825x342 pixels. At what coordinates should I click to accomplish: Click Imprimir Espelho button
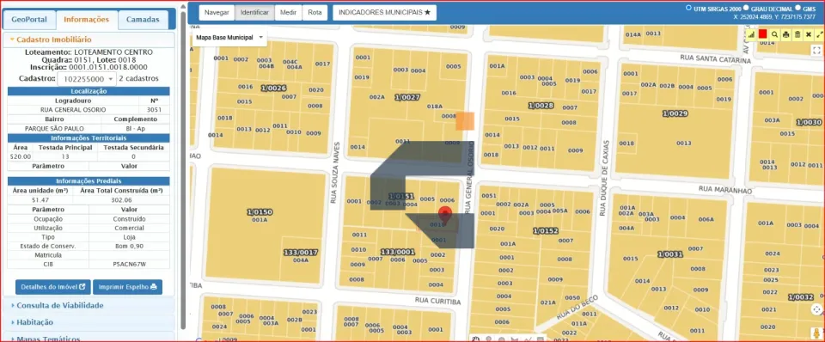127,287
